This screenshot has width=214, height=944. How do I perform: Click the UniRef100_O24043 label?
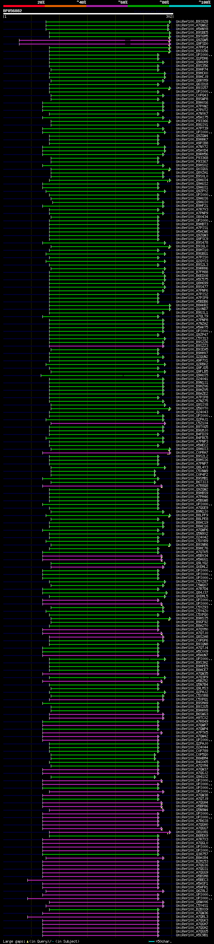click(x=192, y=412)
